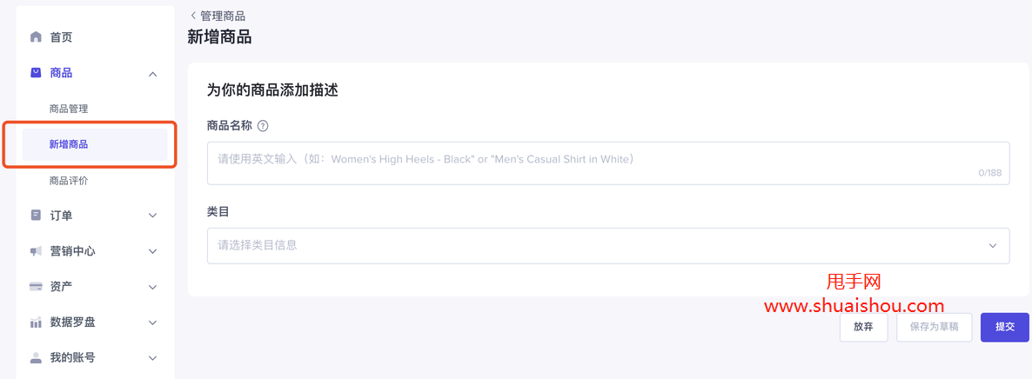Click the home icon in sidebar
Screen dimensions: 1032x379
(36, 37)
